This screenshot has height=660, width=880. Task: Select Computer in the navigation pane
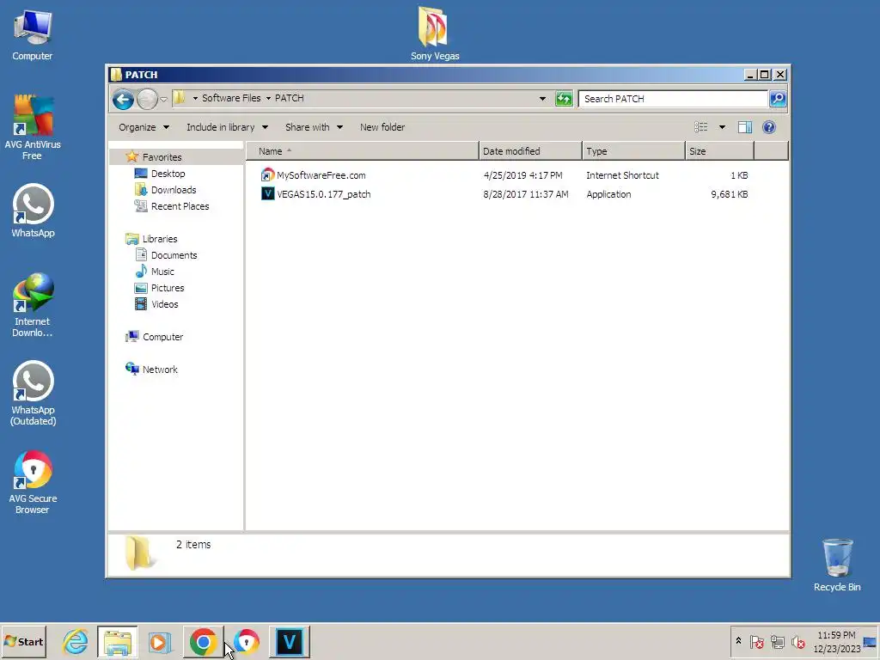(162, 337)
